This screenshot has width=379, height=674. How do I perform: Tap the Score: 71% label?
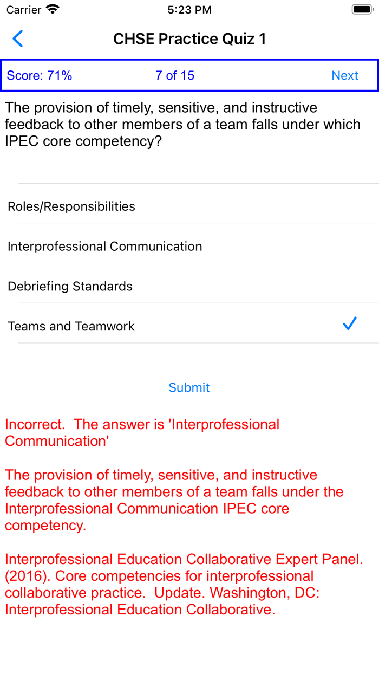[40, 76]
